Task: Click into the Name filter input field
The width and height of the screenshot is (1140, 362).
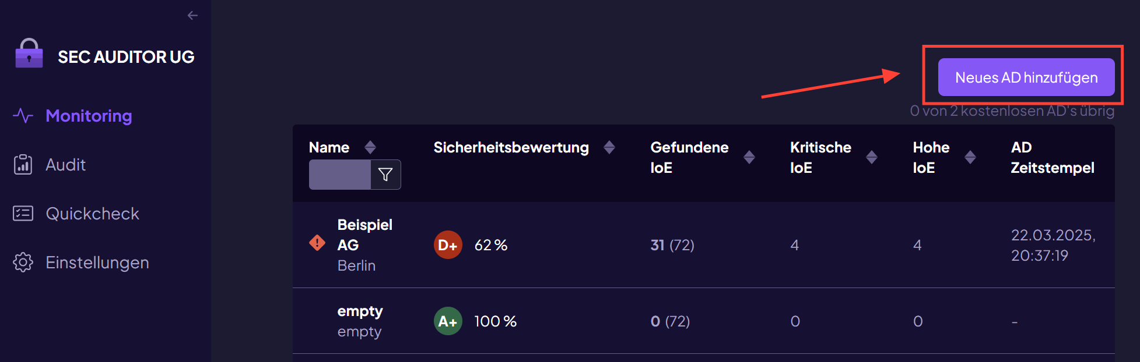Action: [x=340, y=175]
